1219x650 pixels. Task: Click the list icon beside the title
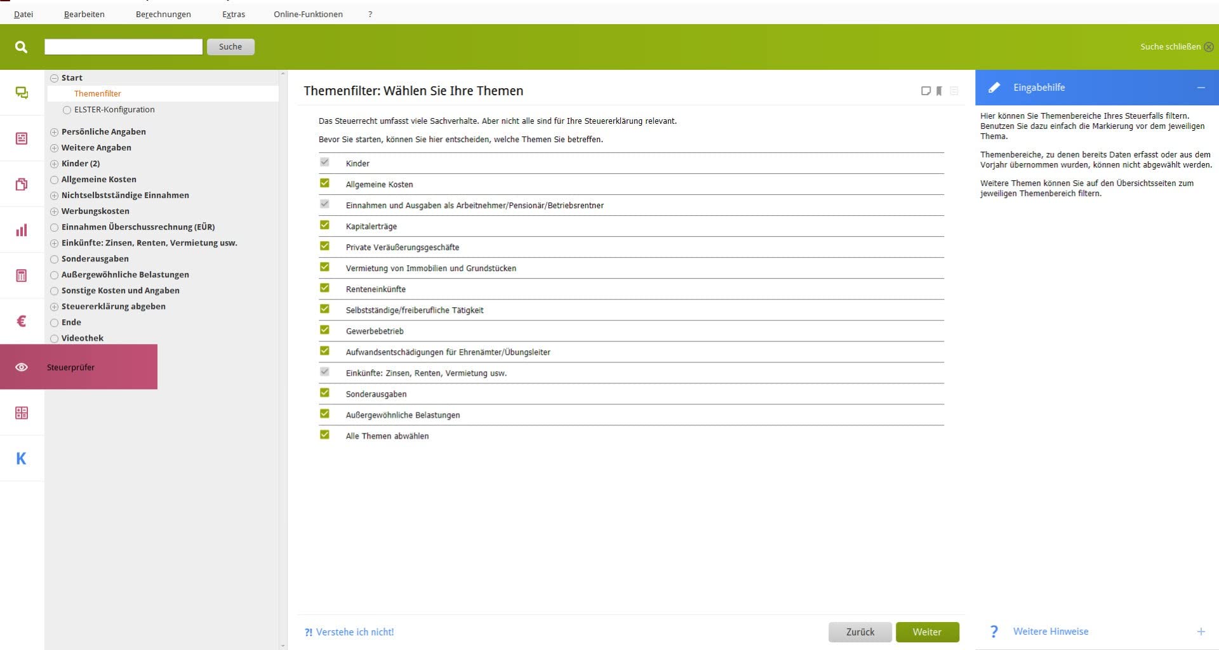coord(954,91)
